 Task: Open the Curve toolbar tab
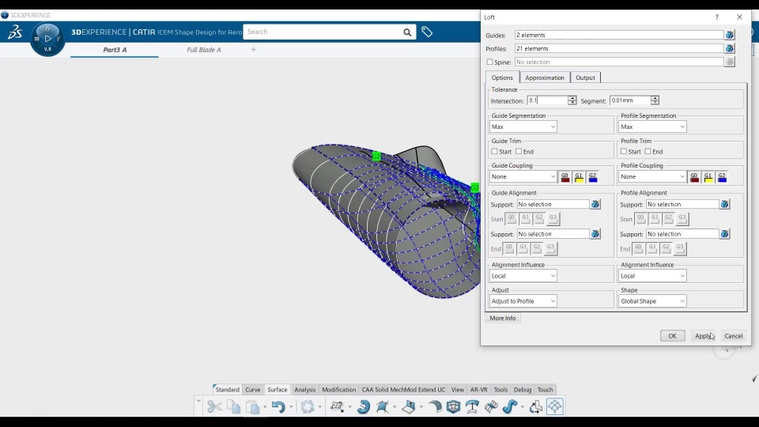coord(253,390)
